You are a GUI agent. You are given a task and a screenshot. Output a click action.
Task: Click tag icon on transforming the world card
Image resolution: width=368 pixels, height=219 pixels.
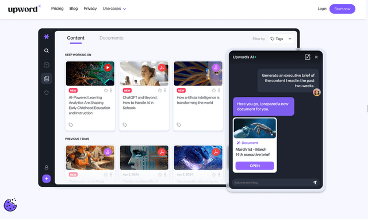click(x=179, y=125)
